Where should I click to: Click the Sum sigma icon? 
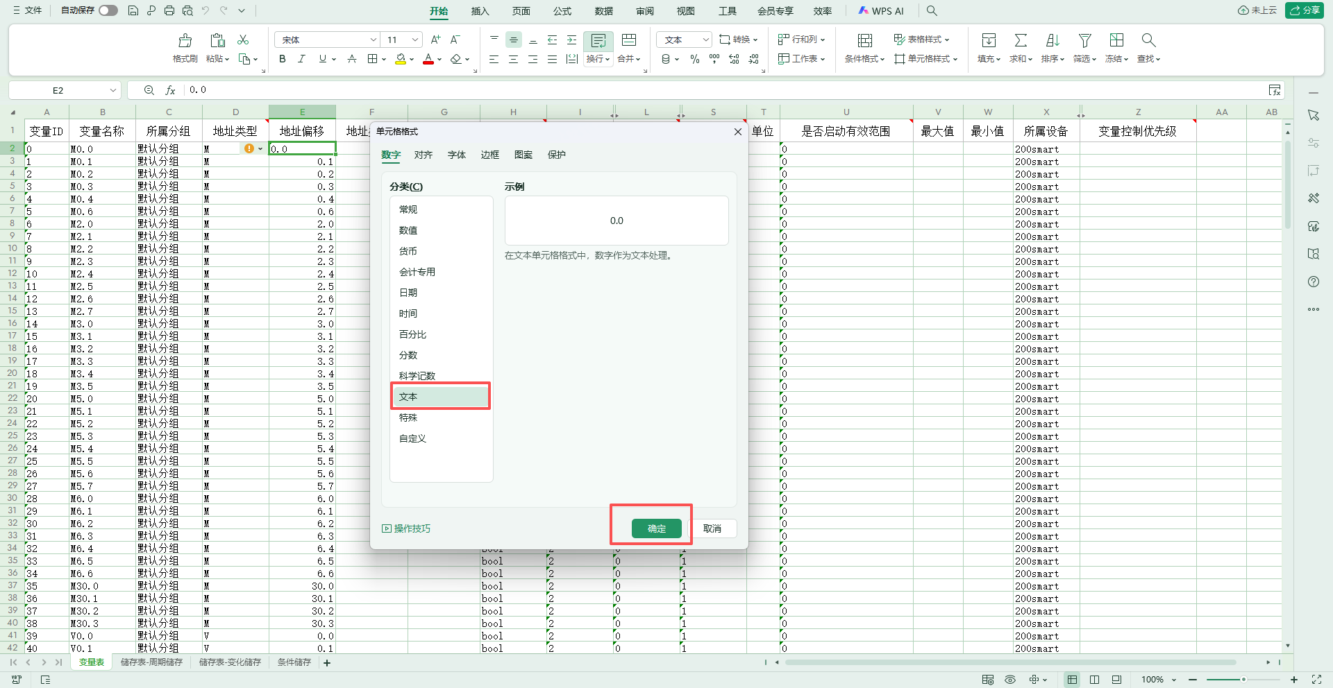(x=1021, y=40)
